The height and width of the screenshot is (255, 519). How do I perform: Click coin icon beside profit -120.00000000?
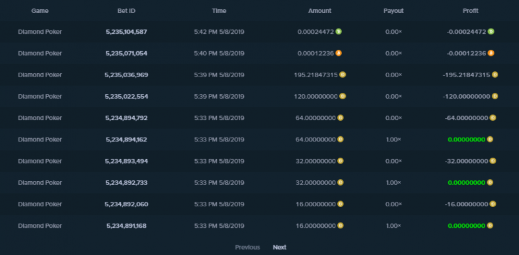coord(495,96)
